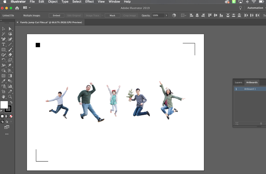Screen dimensions: 266x174
Task: Select the Rotate tool
Action: pyautogui.click(x=4, y=60)
